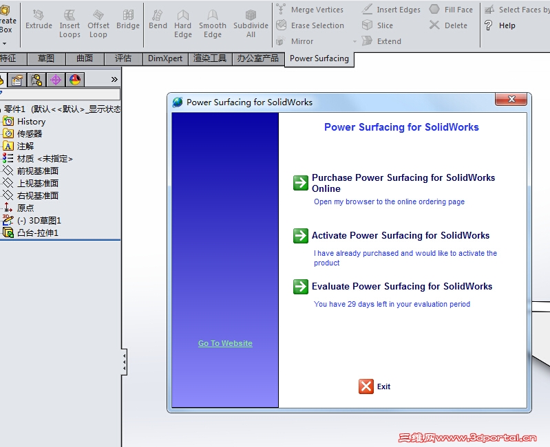Viewport: 550px width, 447px height.
Task: Open the Go To Website link
Action: [x=225, y=343]
